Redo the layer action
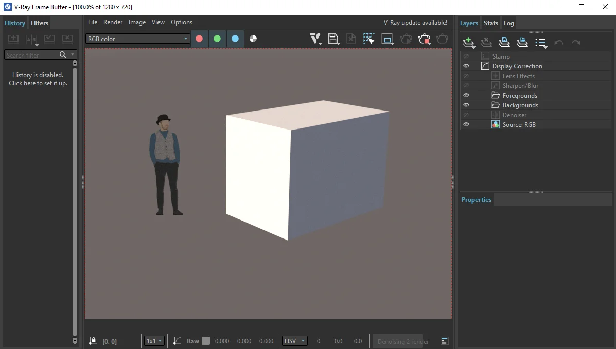This screenshot has height=349, width=616. (x=576, y=42)
